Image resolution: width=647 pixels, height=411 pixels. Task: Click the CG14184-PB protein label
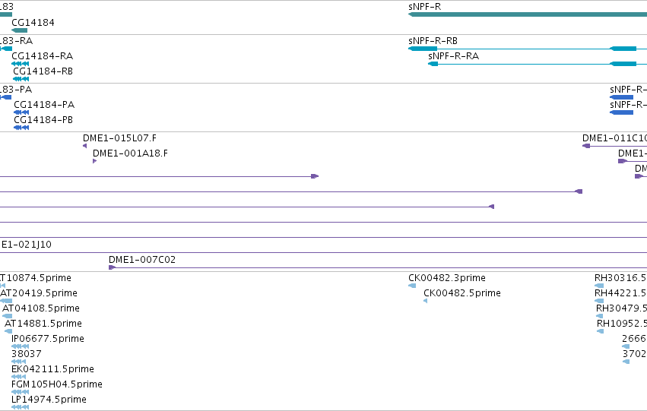coord(43,120)
